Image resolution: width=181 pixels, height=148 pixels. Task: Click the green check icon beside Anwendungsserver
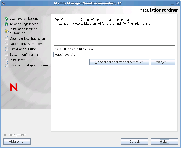coord(7,24)
